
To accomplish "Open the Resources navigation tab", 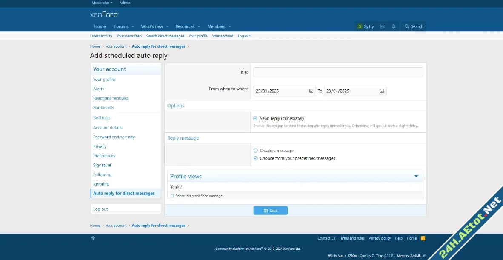I will [x=185, y=26].
